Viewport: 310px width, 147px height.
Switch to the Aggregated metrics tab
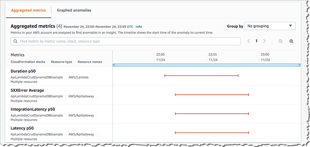(x=28, y=10)
